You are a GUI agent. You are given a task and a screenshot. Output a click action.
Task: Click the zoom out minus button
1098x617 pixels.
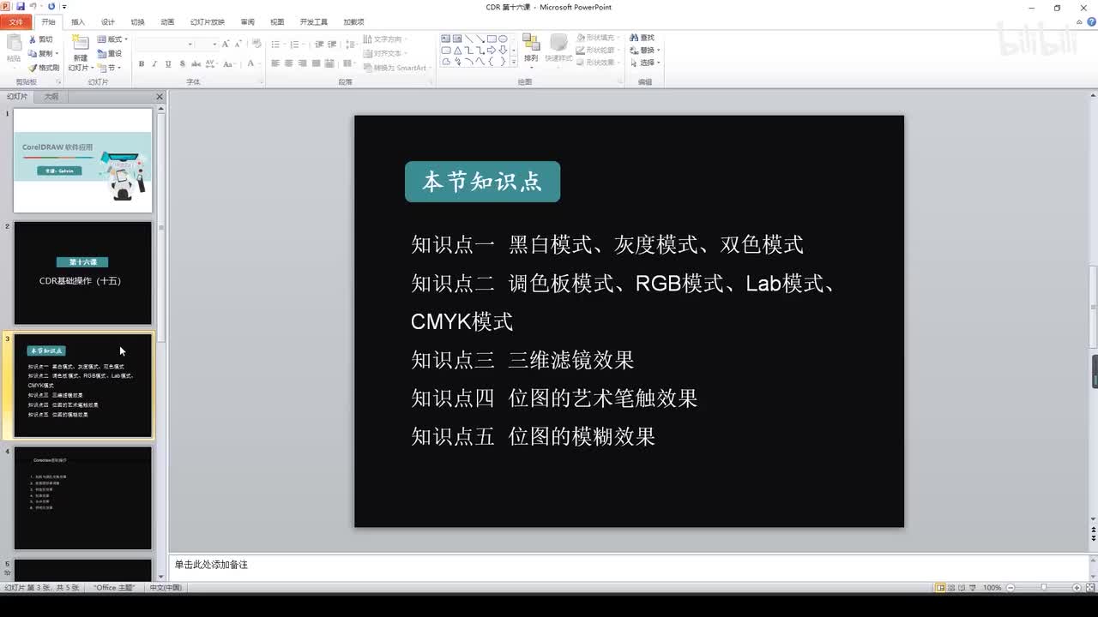pyautogui.click(x=1011, y=588)
